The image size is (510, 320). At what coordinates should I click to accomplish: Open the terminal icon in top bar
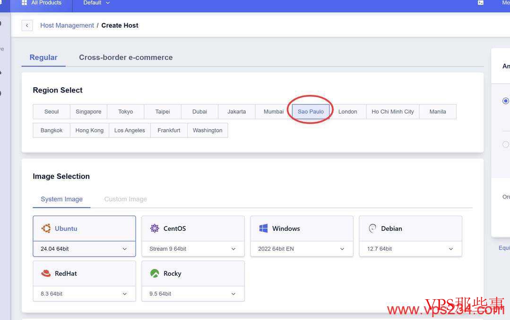click(x=481, y=3)
